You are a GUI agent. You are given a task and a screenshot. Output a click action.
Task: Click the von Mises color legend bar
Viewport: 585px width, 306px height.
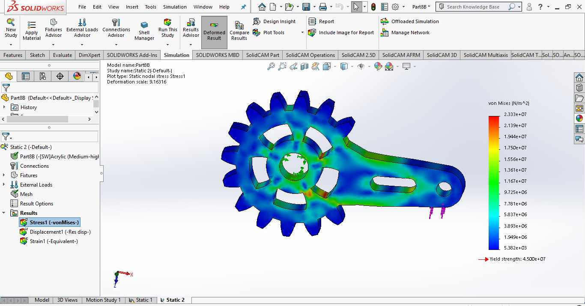pos(494,183)
